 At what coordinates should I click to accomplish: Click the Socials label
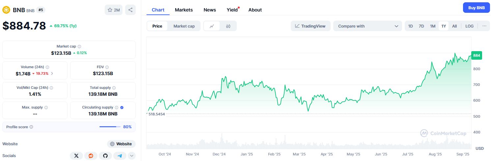pyautogui.click(x=9, y=156)
